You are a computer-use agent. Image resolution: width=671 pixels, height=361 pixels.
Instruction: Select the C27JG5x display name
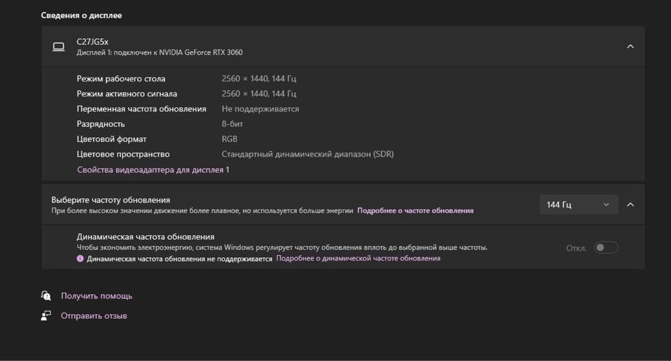point(93,42)
